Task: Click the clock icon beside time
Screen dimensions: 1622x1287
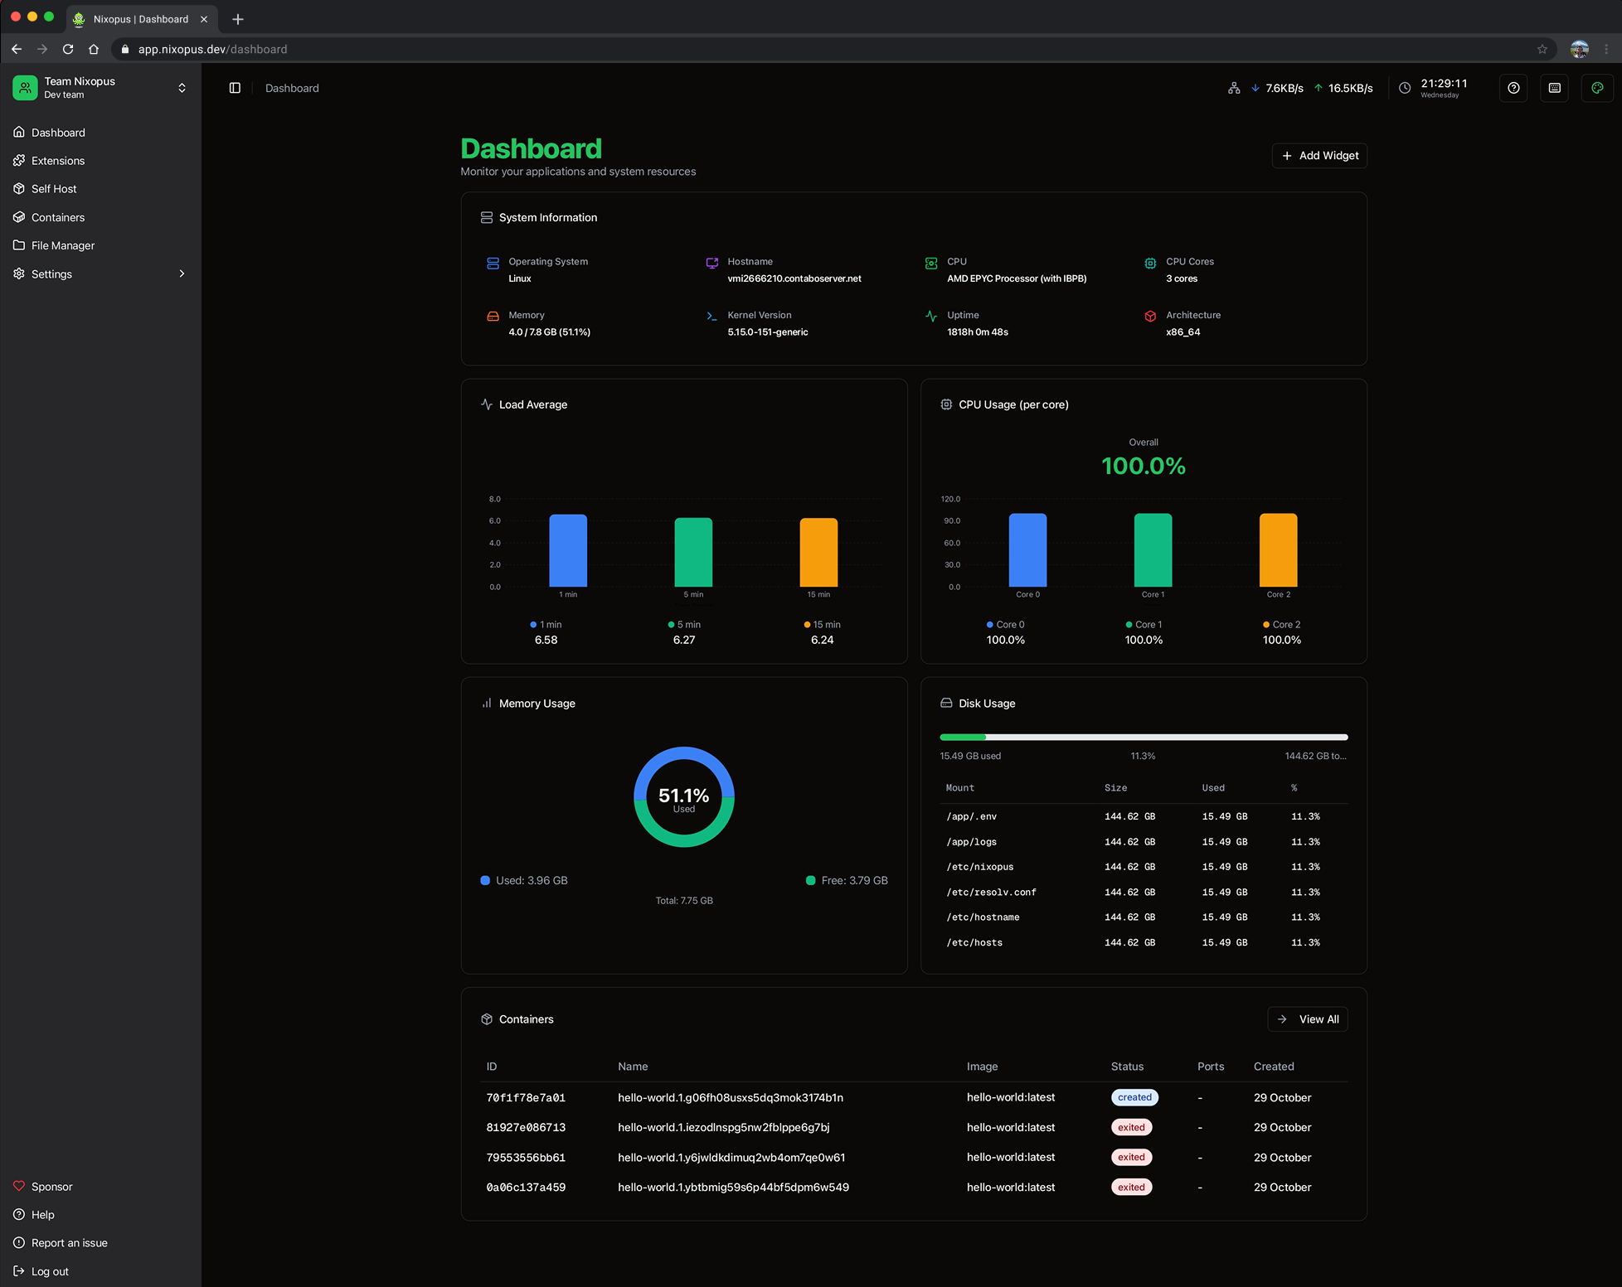Action: point(1405,88)
